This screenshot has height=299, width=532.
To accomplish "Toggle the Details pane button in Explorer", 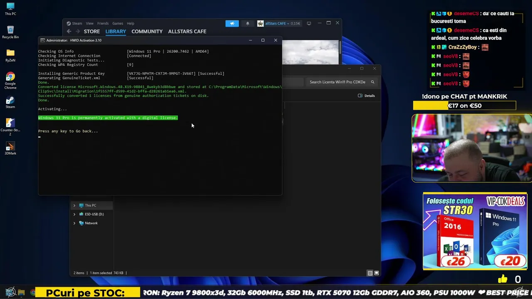I will coord(367,96).
